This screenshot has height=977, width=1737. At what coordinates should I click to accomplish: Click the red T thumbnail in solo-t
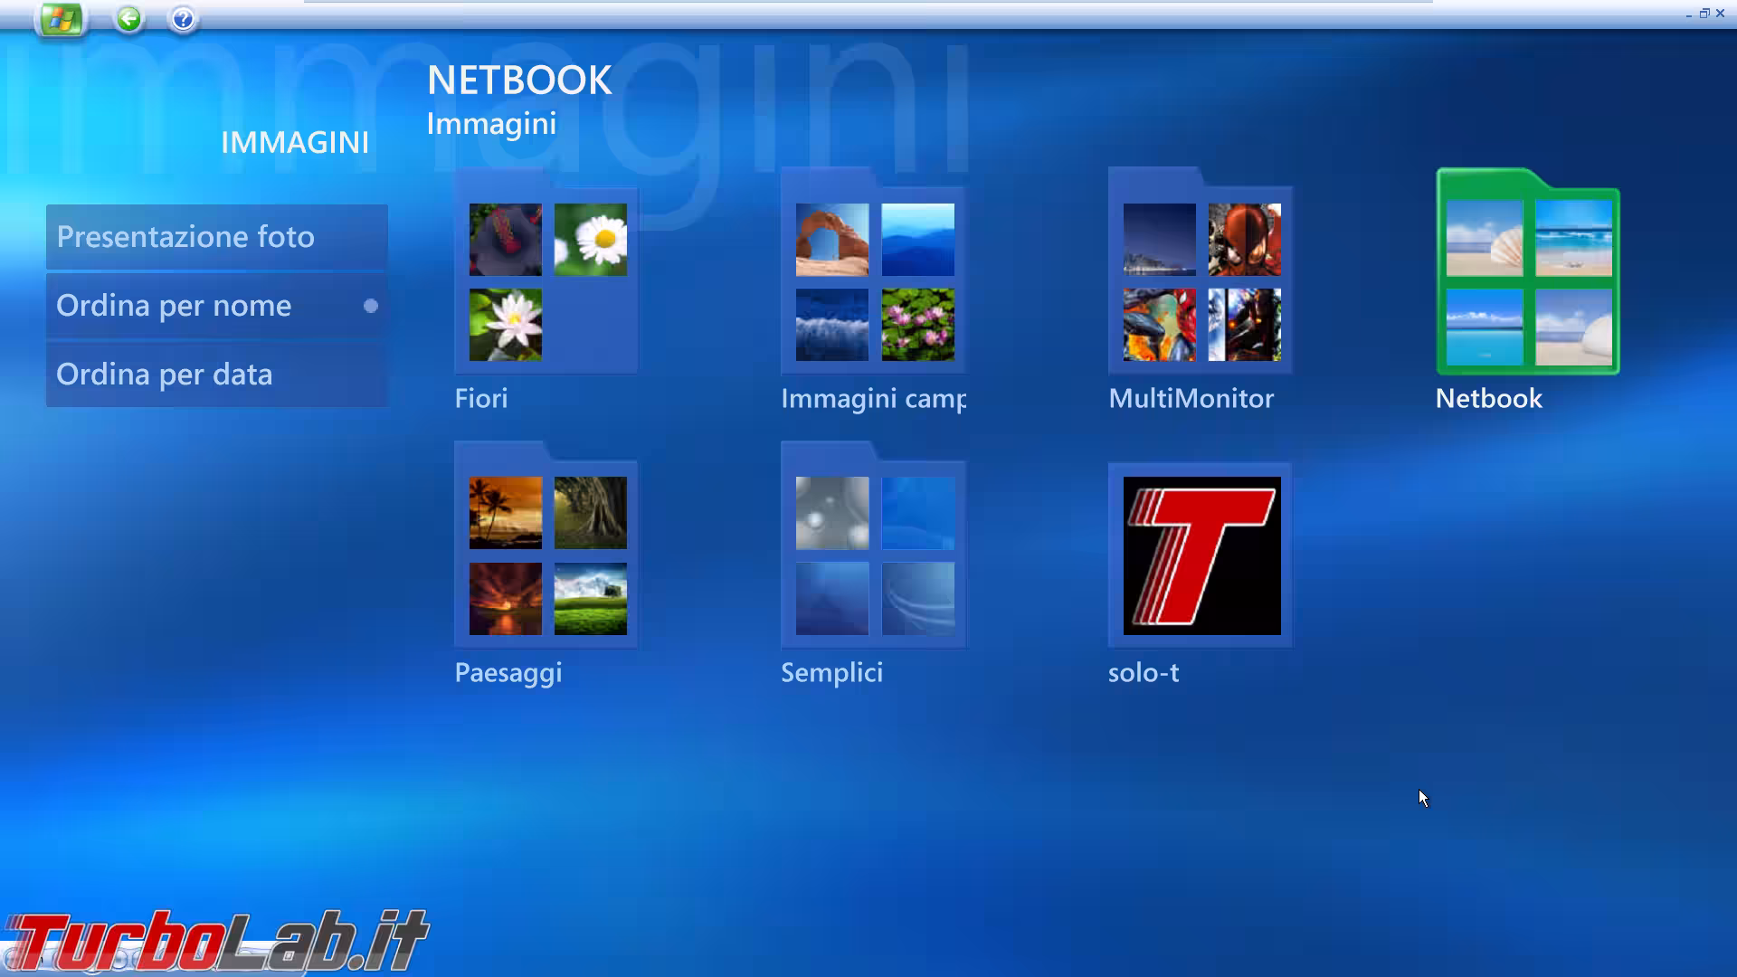point(1200,555)
